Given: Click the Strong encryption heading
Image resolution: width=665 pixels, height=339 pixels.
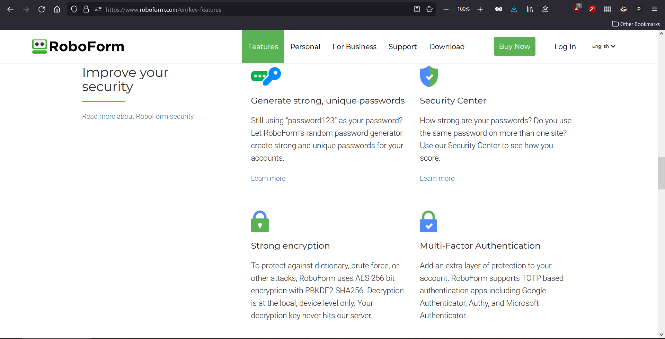Looking at the screenshot, I should pyautogui.click(x=290, y=246).
